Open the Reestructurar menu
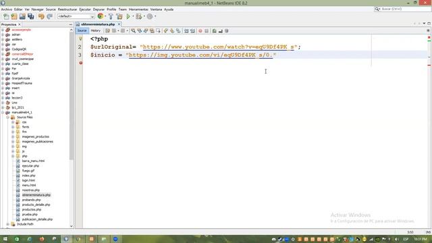 [67, 9]
